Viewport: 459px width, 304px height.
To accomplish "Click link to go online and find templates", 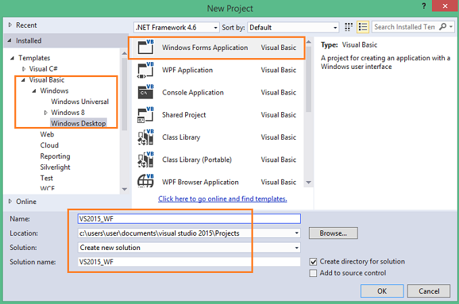I will point(222,199).
